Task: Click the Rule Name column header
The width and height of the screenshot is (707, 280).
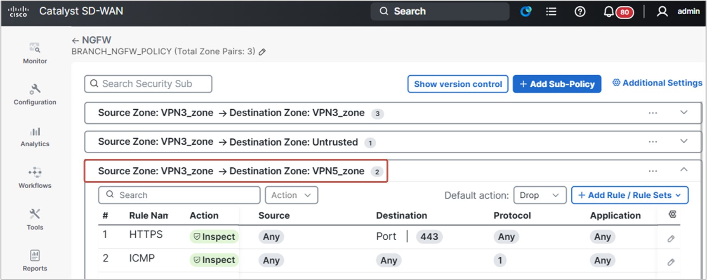Action: (148, 215)
